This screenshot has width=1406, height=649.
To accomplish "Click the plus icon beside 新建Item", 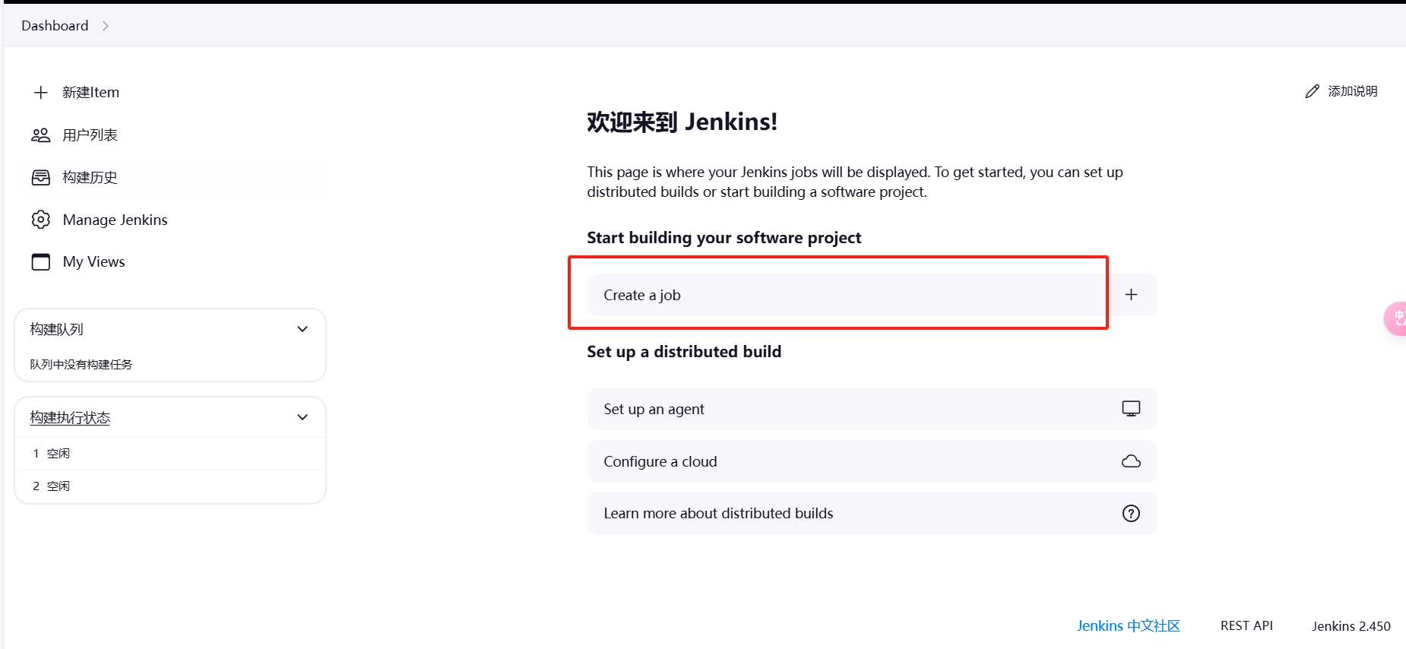I will [41, 93].
